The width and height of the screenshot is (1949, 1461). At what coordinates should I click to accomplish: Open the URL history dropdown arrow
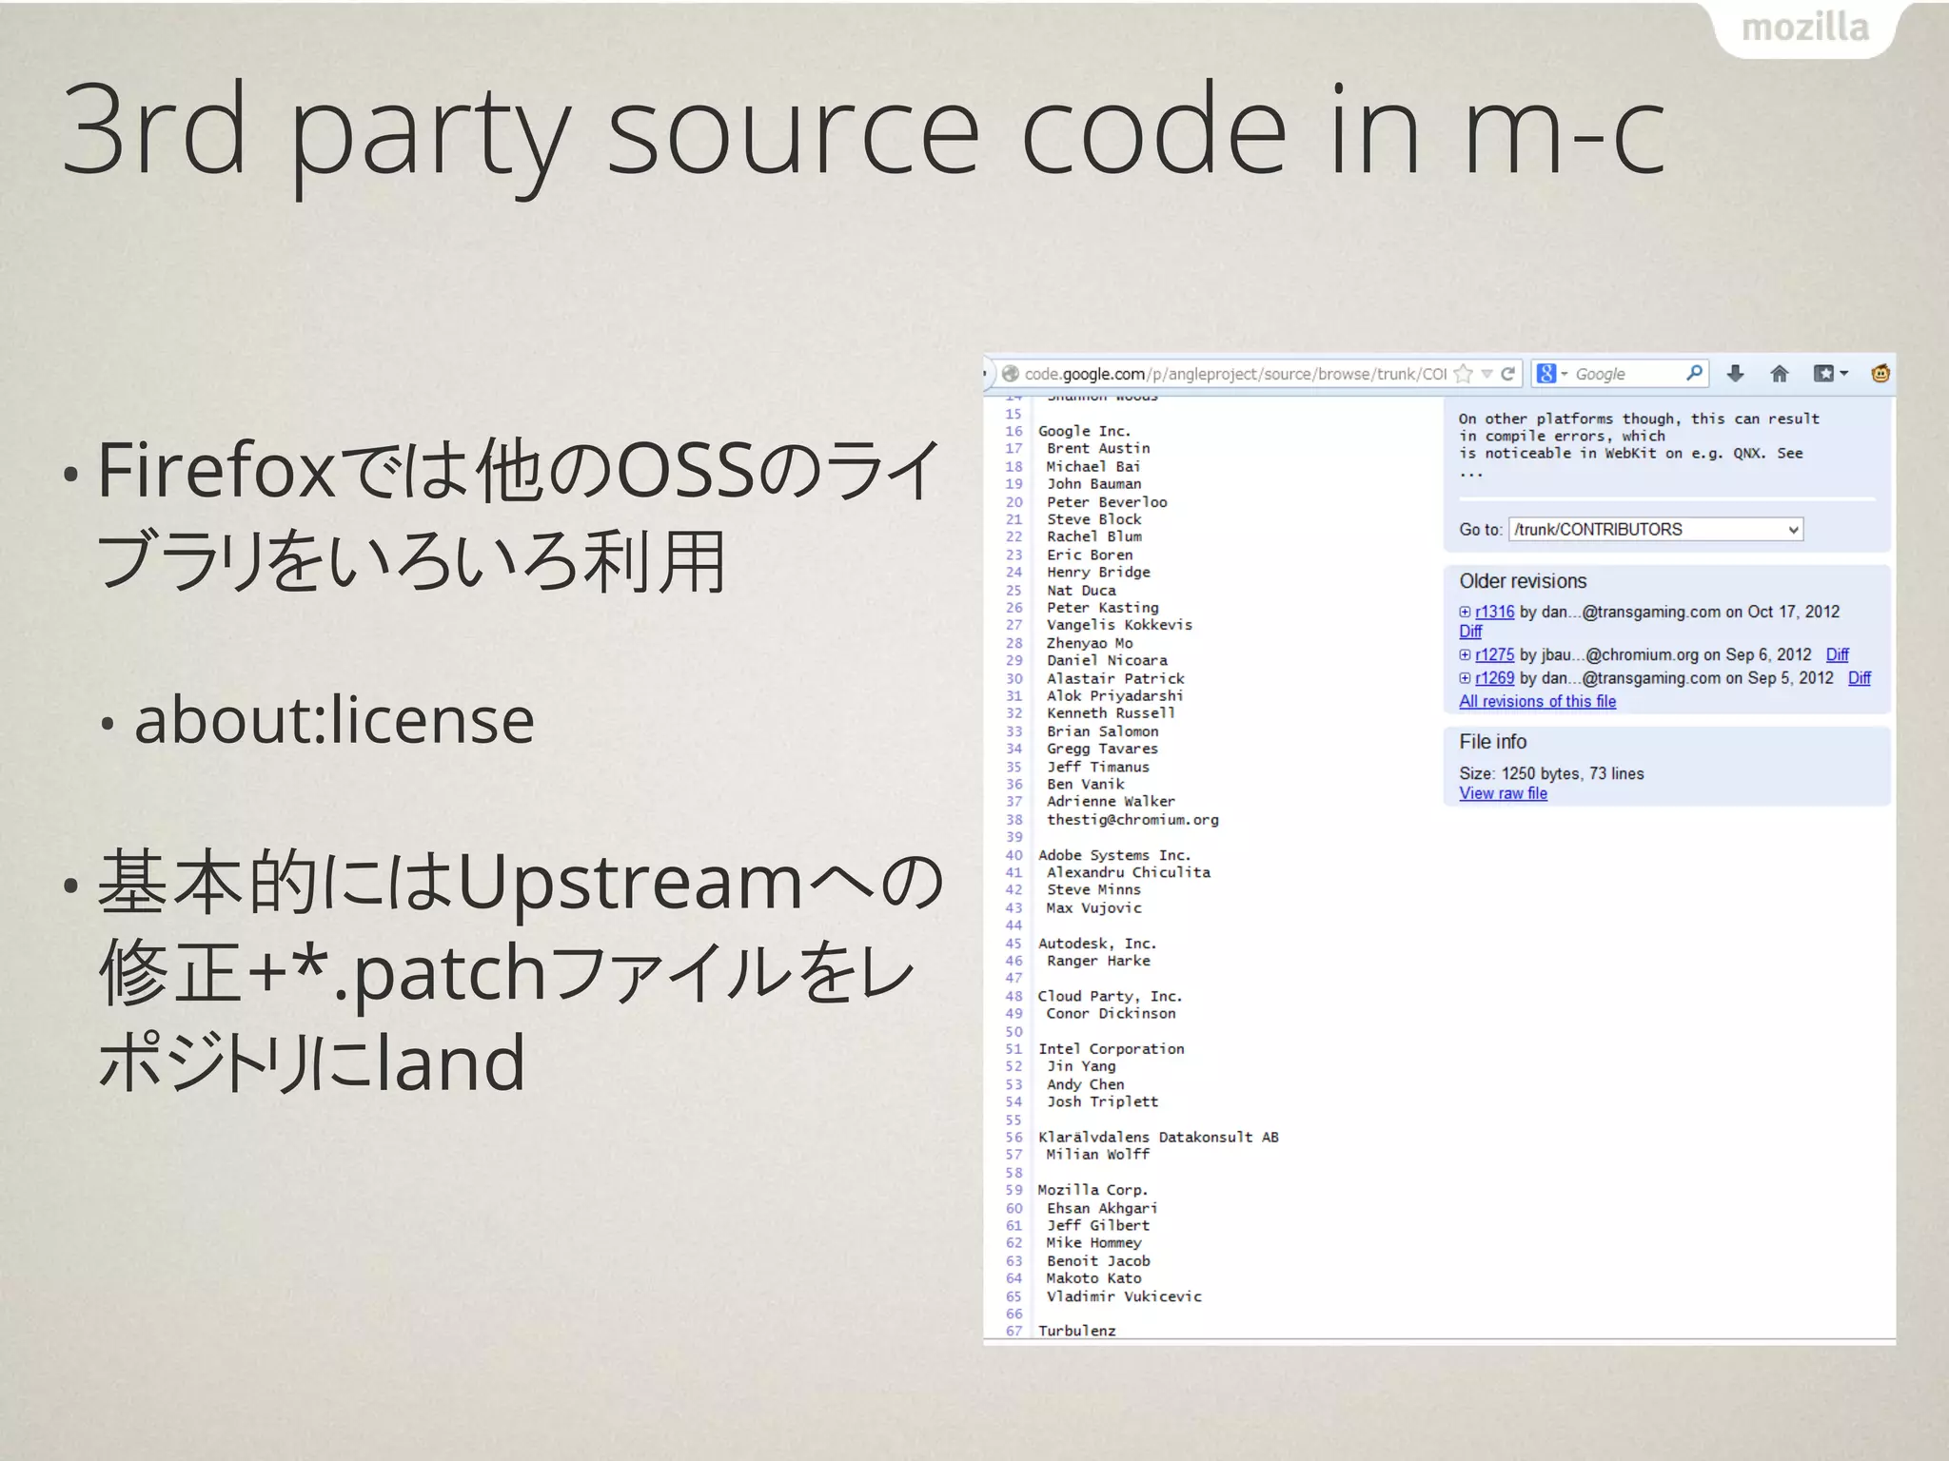(x=1486, y=375)
